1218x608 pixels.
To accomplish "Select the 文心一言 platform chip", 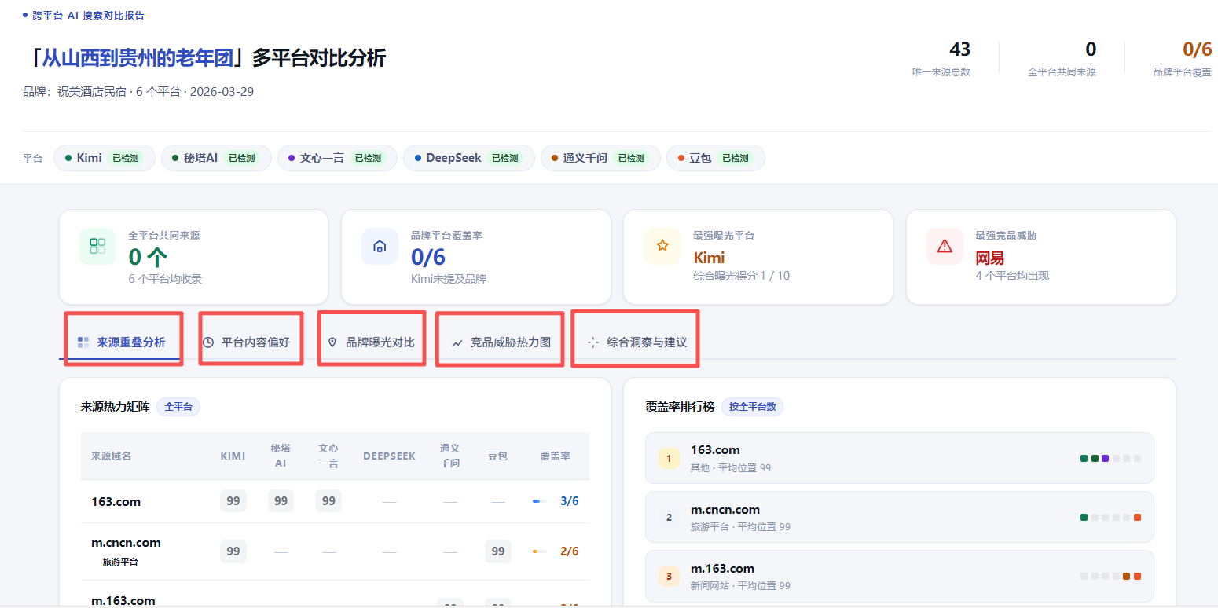I will click(x=337, y=158).
